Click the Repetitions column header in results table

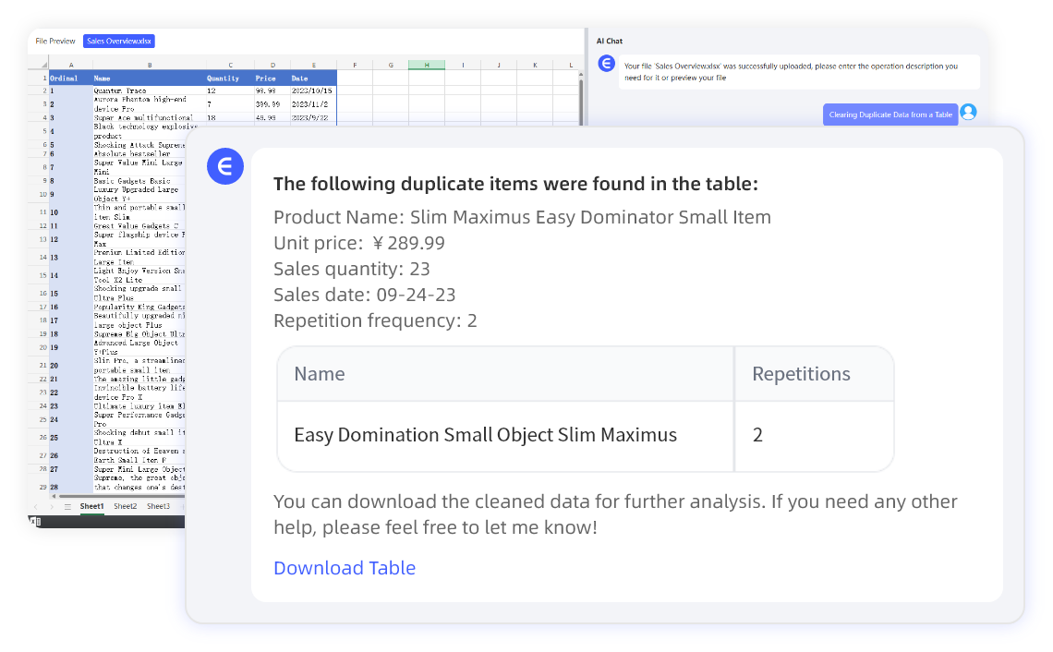[x=801, y=373]
